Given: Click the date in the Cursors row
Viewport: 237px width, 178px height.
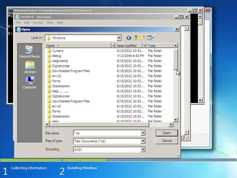Looking at the screenshot, I should (130, 51).
